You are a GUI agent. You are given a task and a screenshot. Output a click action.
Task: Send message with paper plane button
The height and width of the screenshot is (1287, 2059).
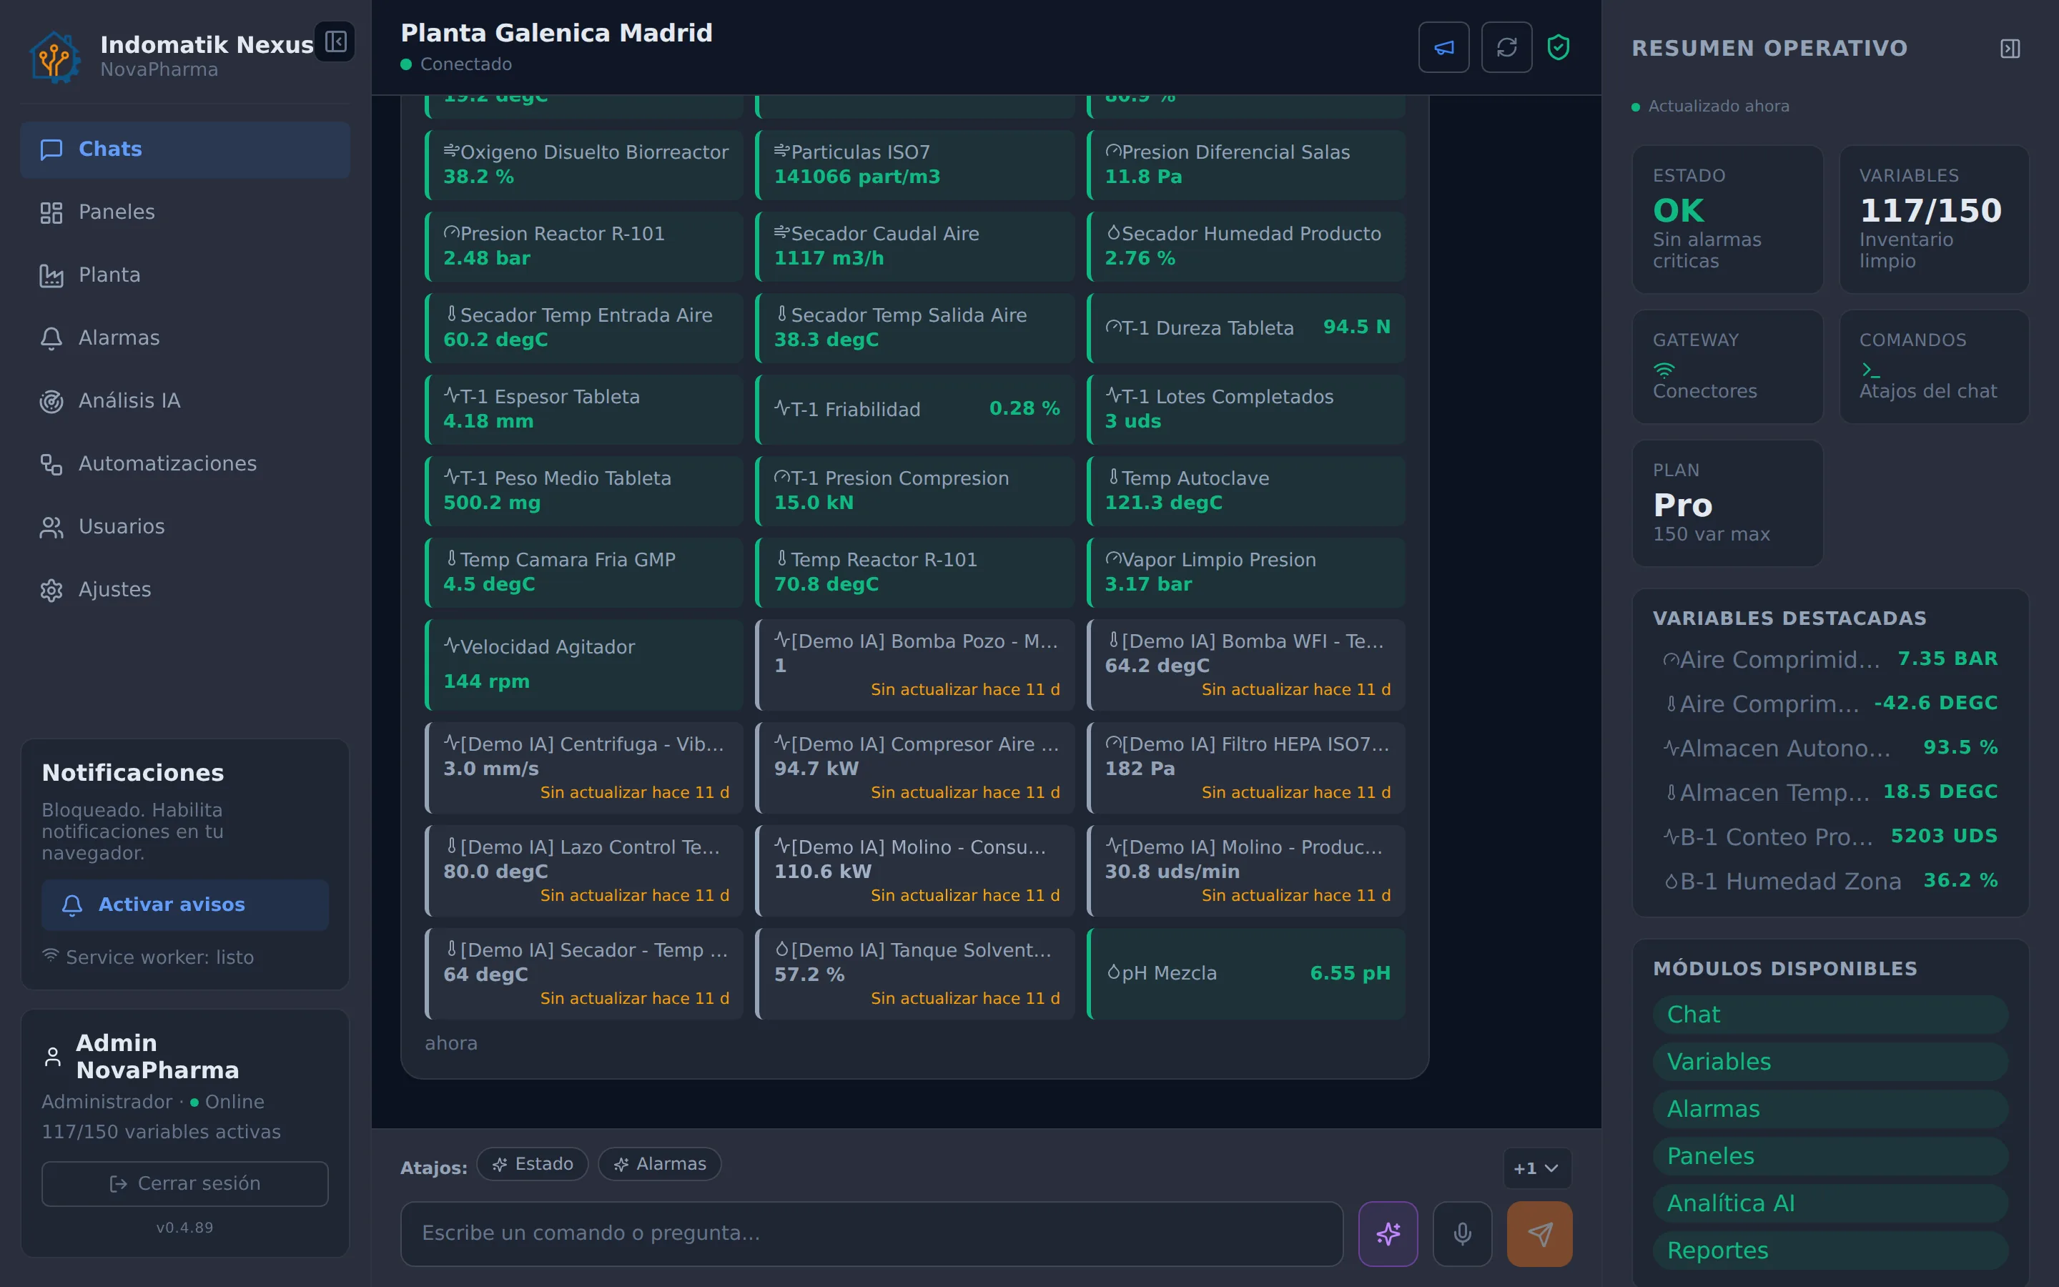pos(1539,1233)
